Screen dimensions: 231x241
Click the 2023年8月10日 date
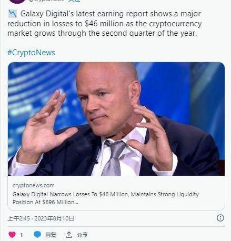pyautogui.click(x=54, y=218)
